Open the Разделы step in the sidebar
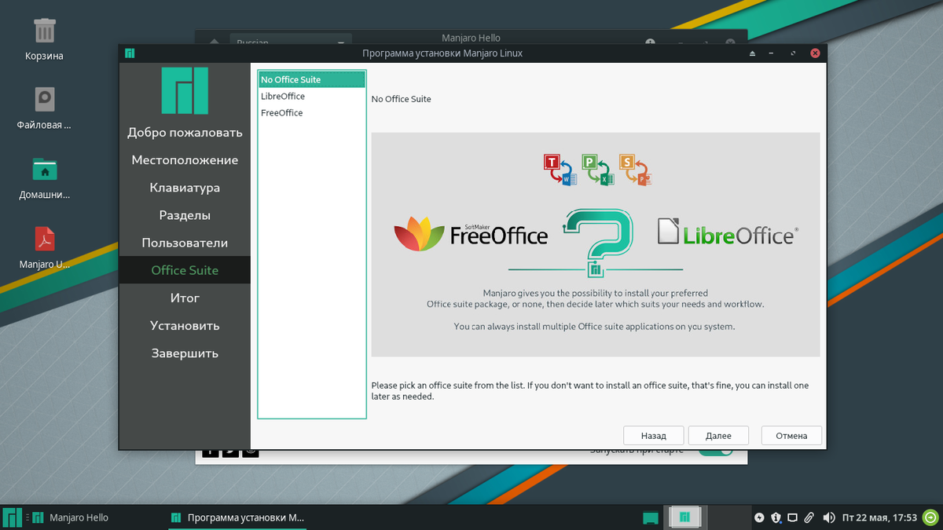The width and height of the screenshot is (943, 530). (185, 215)
